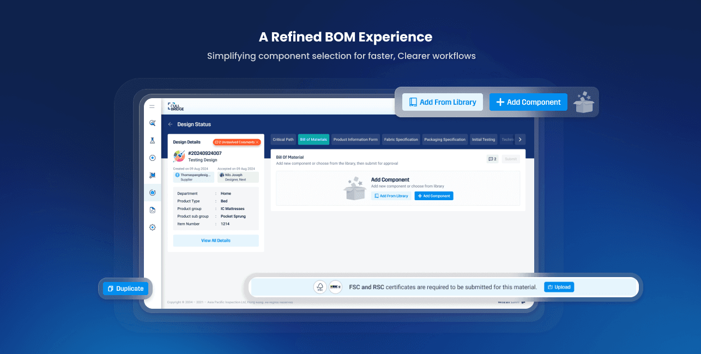Click the Product group value IC Mattresses
Screen dimensions: 701x354
click(x=233, y=209)
